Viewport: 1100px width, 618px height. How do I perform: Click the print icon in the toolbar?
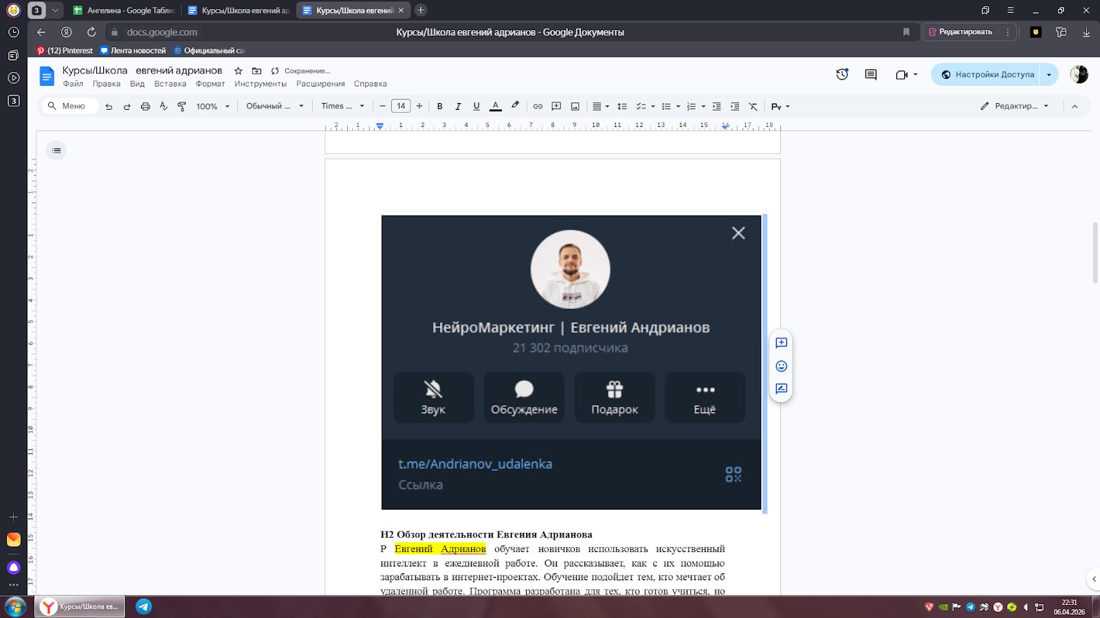pyautogui.click(x=145, y=106)
